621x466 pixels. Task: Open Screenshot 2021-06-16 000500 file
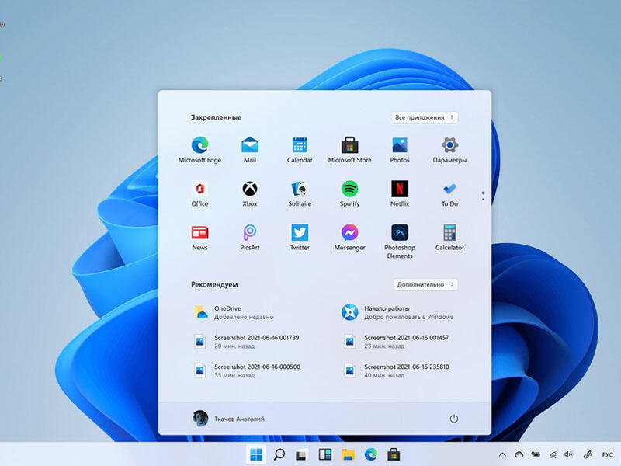[247, 370]
